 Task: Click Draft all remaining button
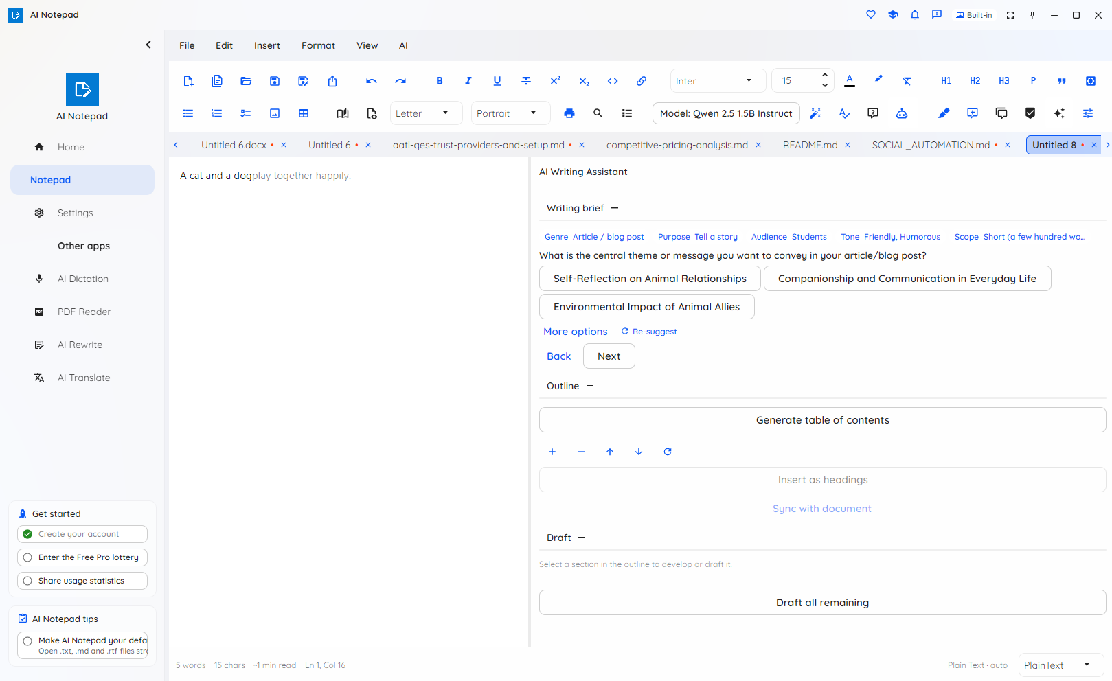(823, 603)
